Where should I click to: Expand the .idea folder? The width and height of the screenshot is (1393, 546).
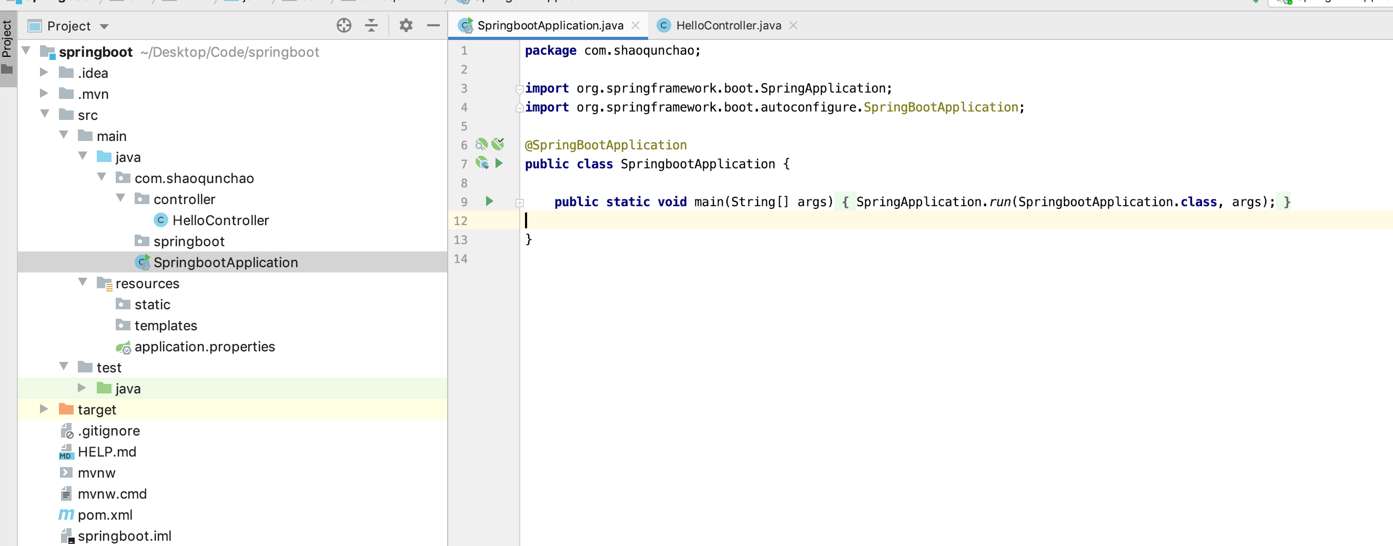44,72
